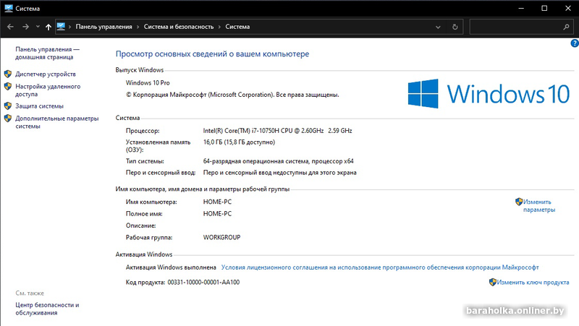This screenshot has height=326, width=579.
Task: Select processor value Intel Core i7-10750H
Action: (x=277, y=131)
